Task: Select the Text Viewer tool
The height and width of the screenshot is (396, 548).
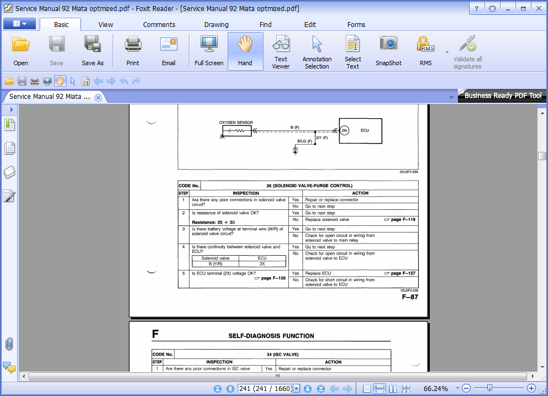Action: [x=281, y=51]
